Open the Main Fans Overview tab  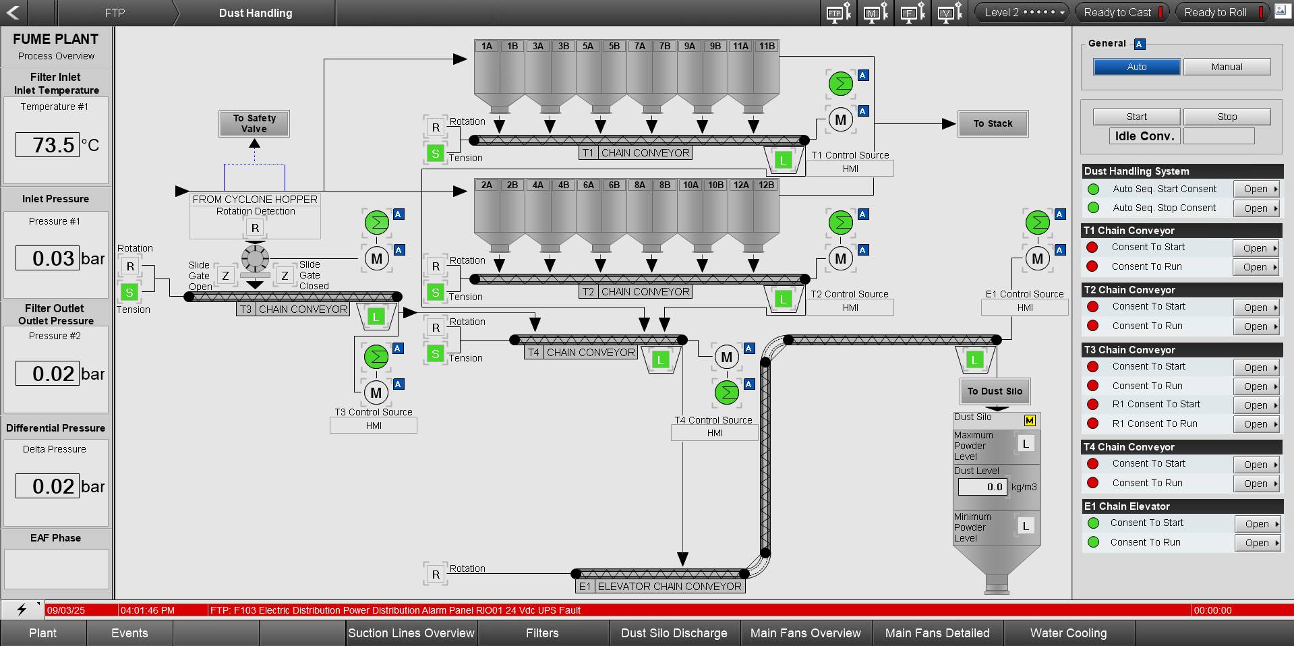(805, 633)
